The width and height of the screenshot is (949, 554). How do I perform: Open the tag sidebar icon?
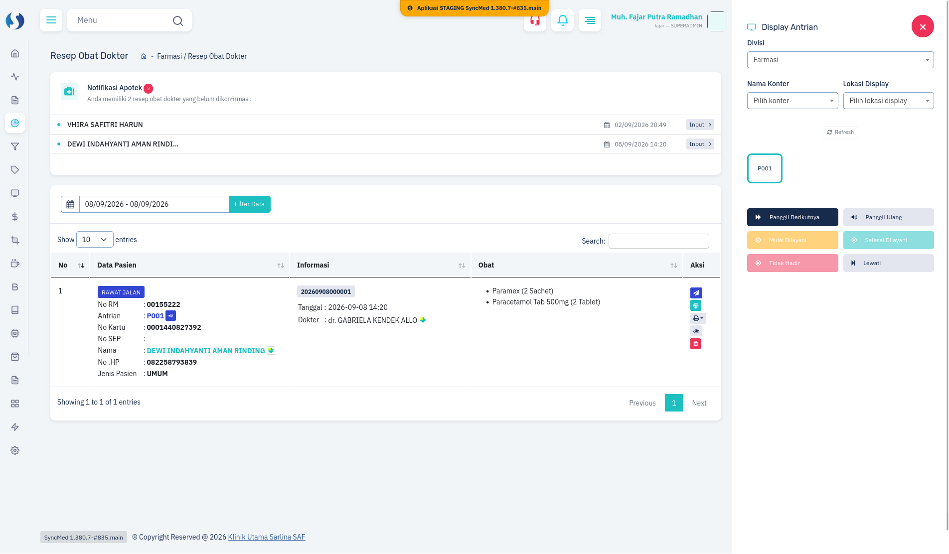tap(15, 170)
